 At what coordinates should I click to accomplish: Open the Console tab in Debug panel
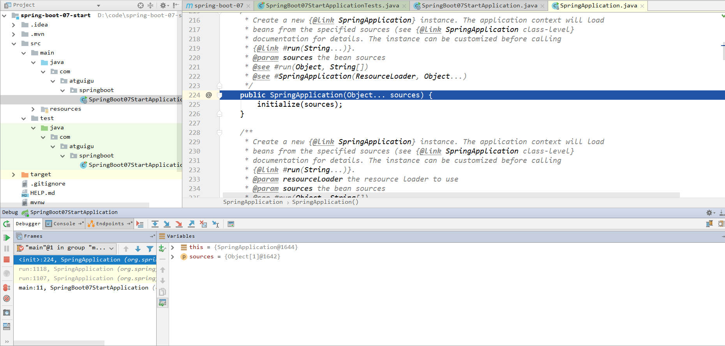pyautogui.click(x=64, y=224)
